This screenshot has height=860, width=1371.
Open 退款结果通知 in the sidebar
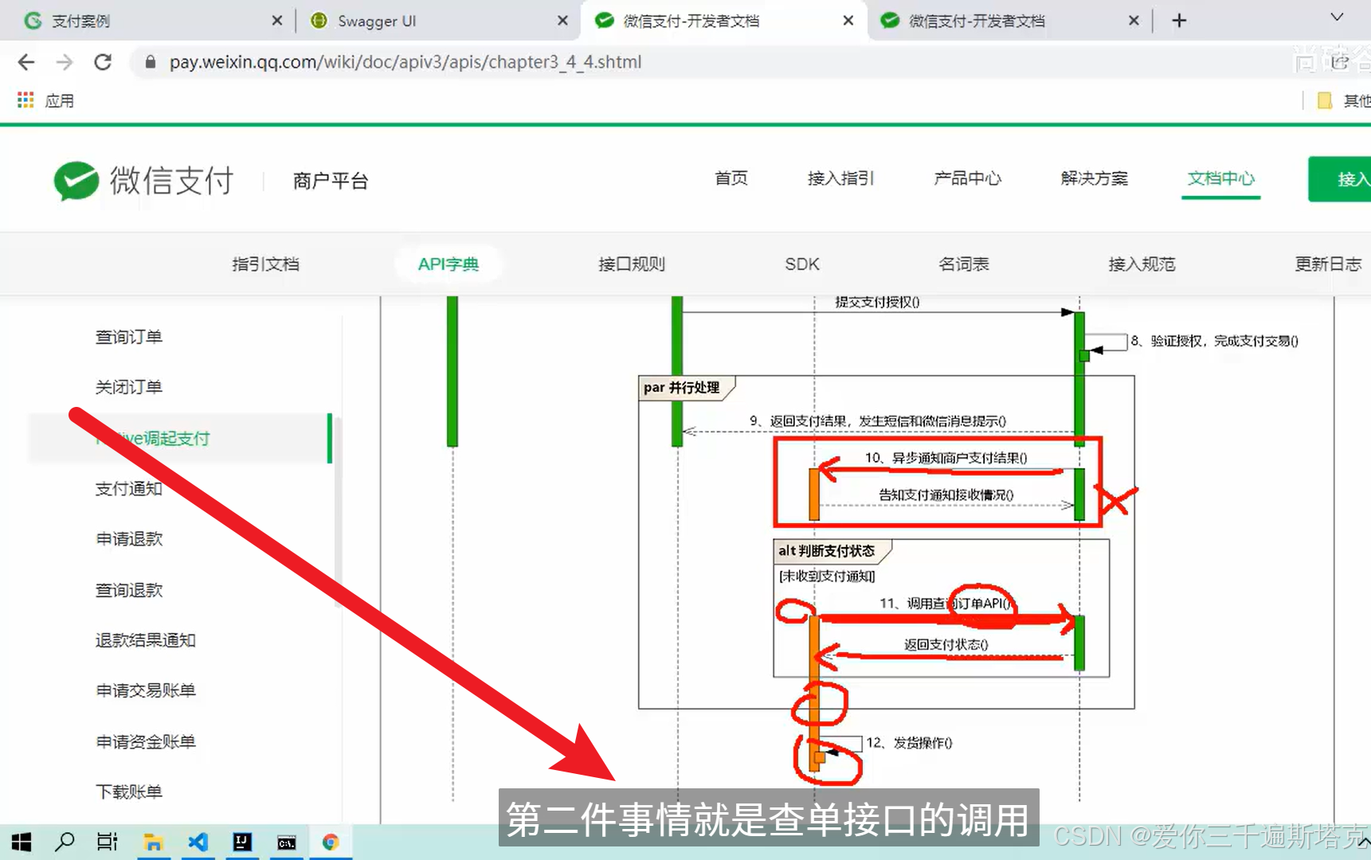(x=146, y=641)
